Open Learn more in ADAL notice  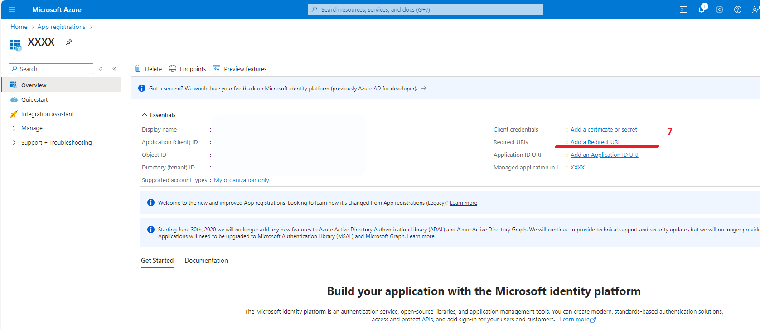421,236
